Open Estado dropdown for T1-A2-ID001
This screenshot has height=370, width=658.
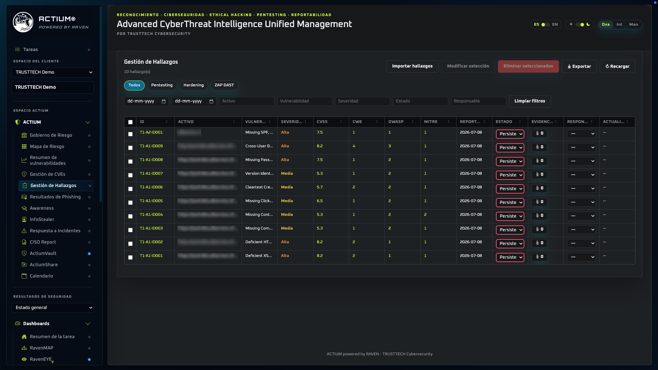510,134
